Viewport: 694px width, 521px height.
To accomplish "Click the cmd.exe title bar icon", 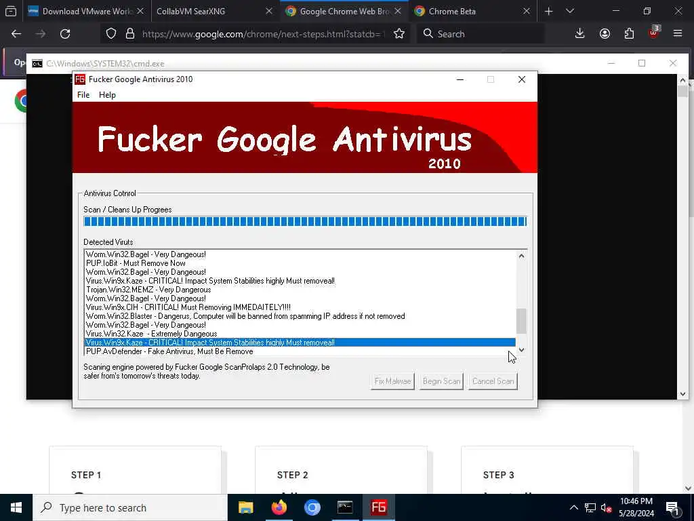I will tap(37, 64).
